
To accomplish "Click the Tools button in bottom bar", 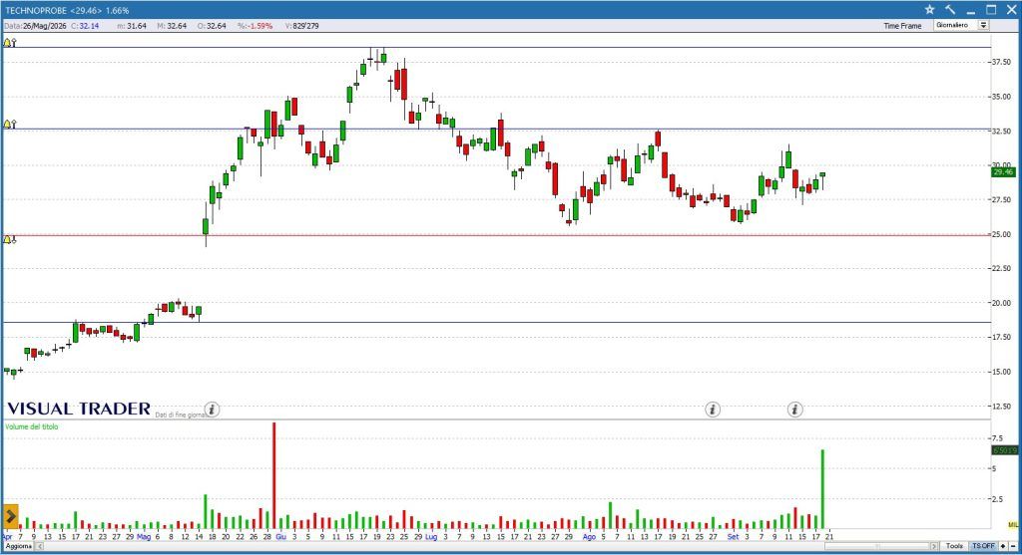I will point(954,546).
